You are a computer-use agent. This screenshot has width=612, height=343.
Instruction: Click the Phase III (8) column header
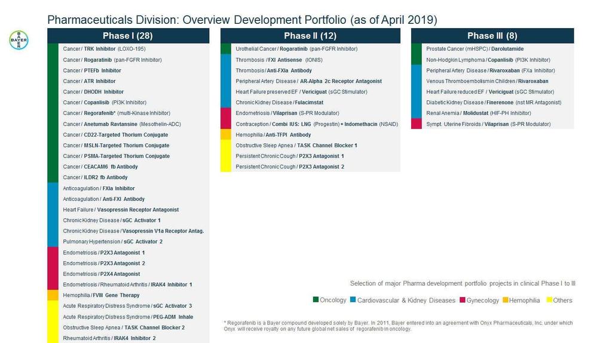492,36
